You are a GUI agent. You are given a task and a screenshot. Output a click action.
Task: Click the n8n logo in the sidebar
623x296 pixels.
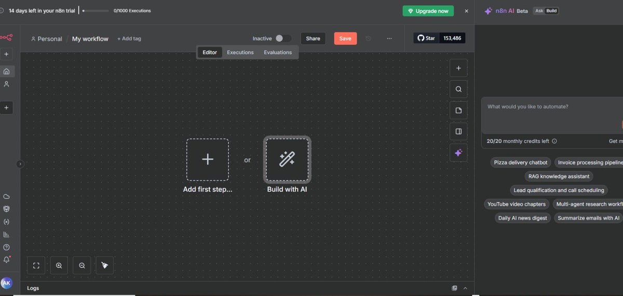pos(6,37)
